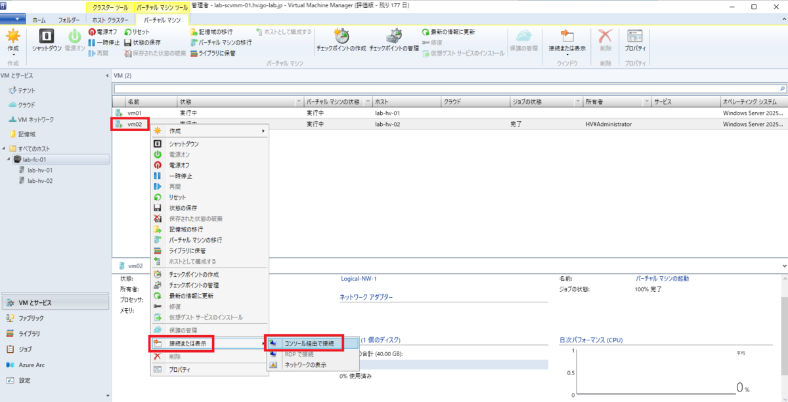Select クラウド in navigation tree
Viewport: 788px width, 402px height.
click(x=26, y=105)
